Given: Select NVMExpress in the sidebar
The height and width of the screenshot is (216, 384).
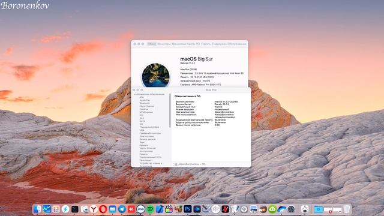Looking at the screenshot, I should 146,112.
